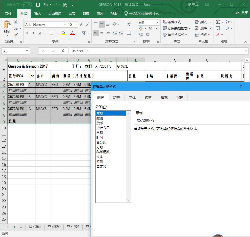Click the wrap text icon
The image size is (250, 237).
pos(129,24)
